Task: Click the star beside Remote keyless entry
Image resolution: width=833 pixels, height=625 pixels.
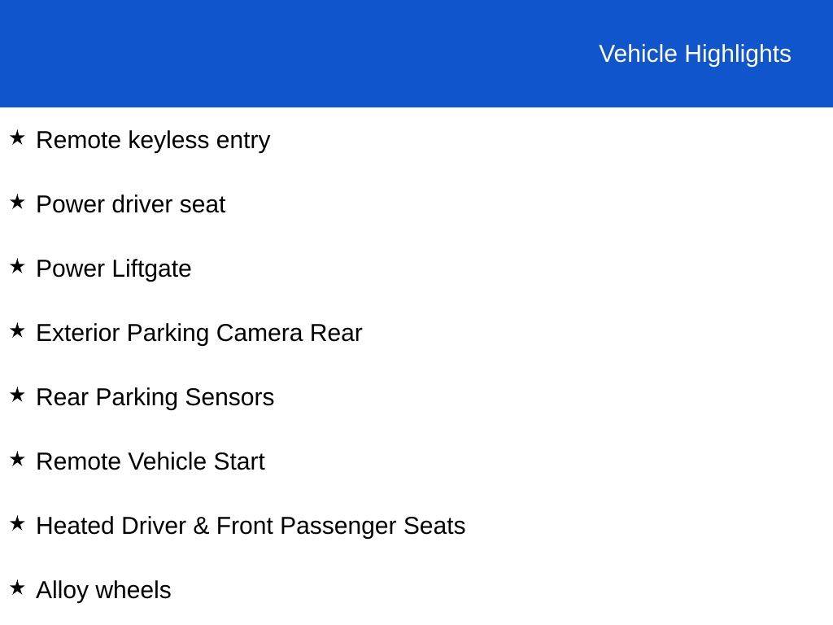Action: [x=17, y=138]
